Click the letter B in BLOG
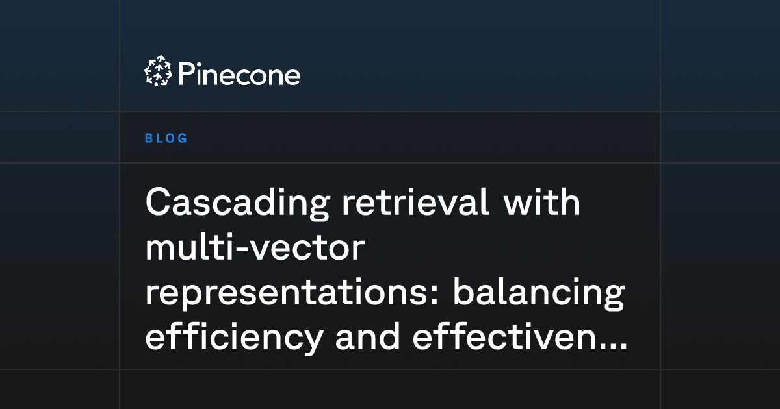 149,138
